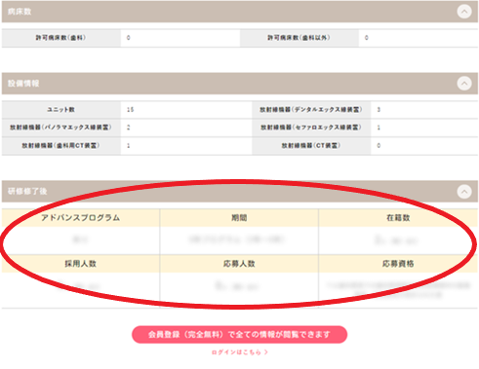Click the ユニット数 value 15
479x369 pixels.
(x=130, y=110)
